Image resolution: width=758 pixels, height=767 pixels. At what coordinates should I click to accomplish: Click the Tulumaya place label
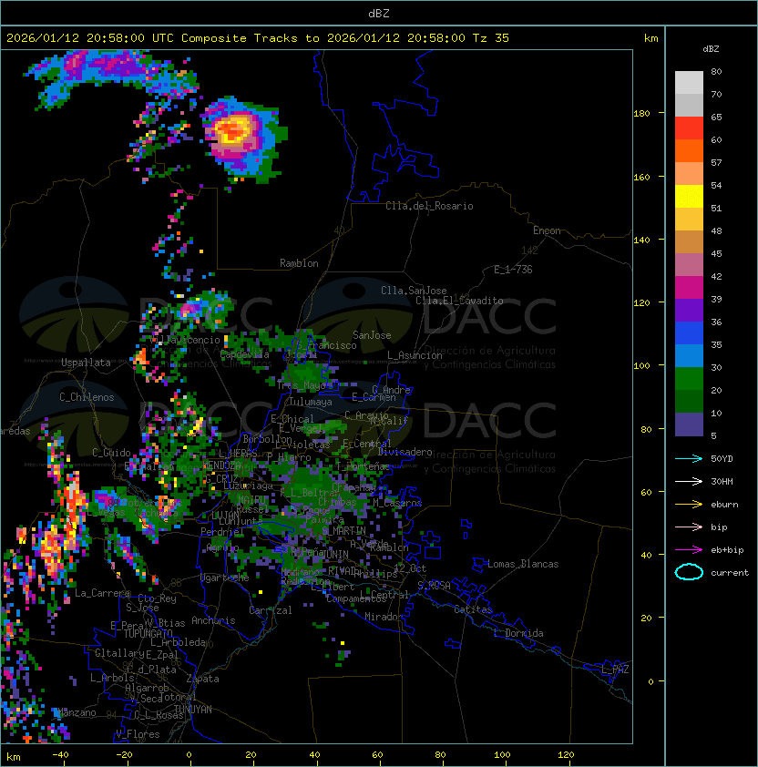pos(311,402)
